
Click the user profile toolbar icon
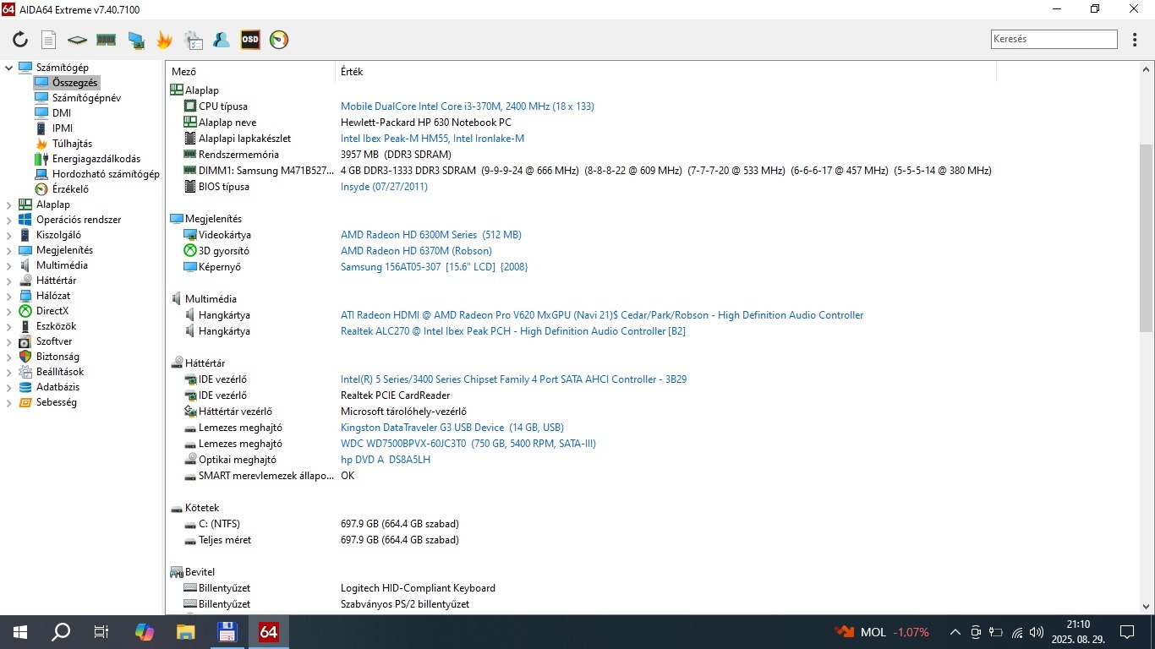(x=222, y=40)
